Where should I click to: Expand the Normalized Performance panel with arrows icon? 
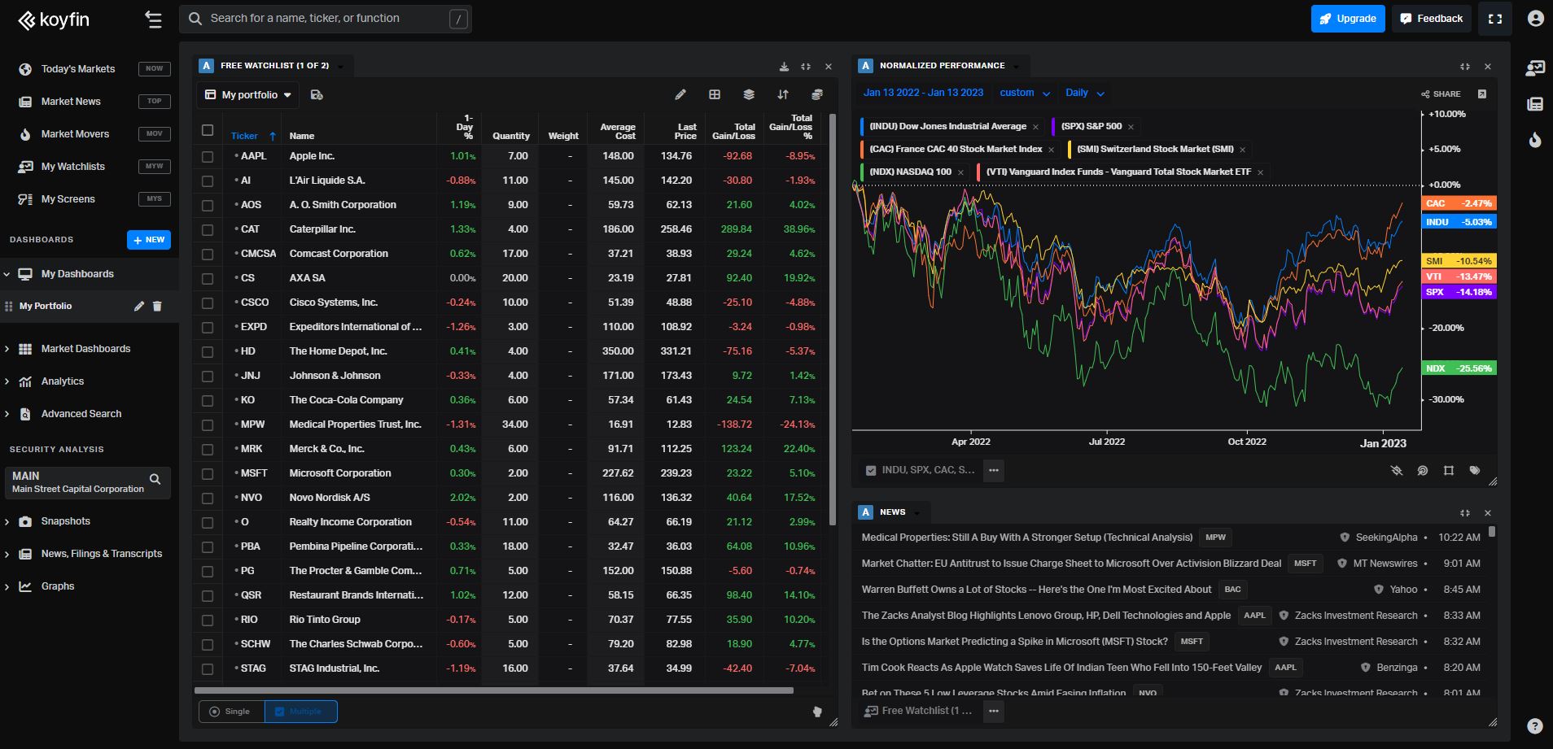[1465, 67]
